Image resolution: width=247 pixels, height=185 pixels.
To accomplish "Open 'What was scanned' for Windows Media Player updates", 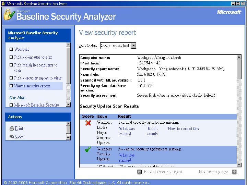I will (x=127, y=131).
